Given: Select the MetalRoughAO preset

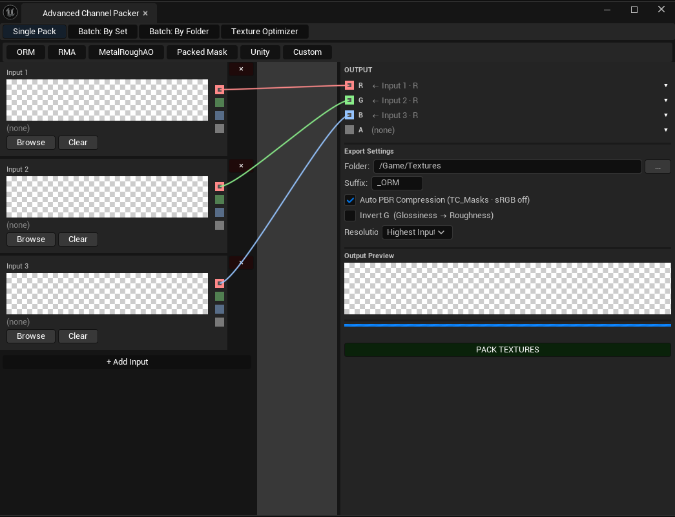Looking at the screenshot, I should pyautogui.click(x=126, y=52).
